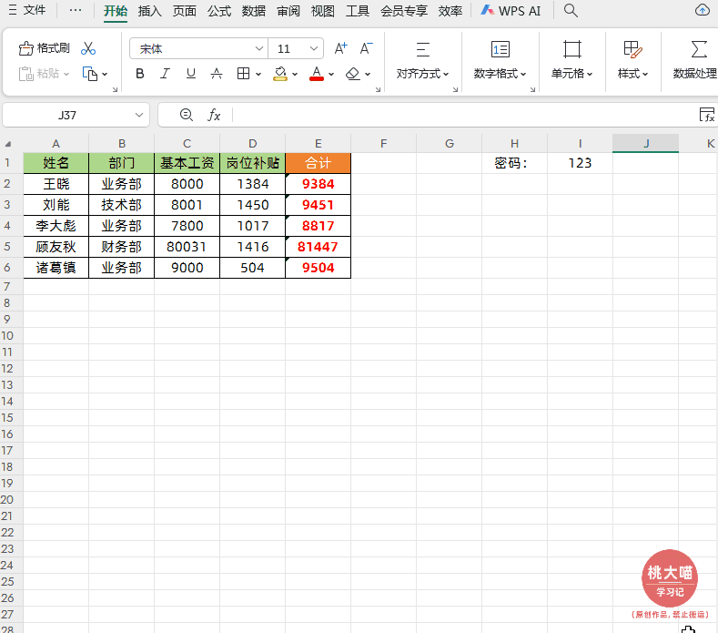
Task: Open the 工具 (Tools) tab
Action: (358, 11)
